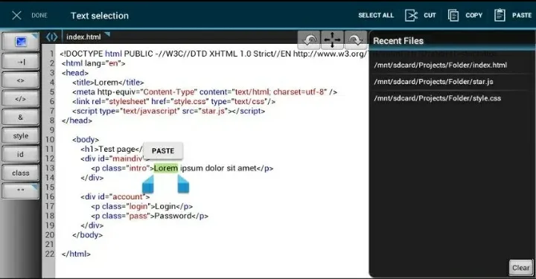
Task: Tap the highlighted word Lorem on line 13
Action: [166, 168]
